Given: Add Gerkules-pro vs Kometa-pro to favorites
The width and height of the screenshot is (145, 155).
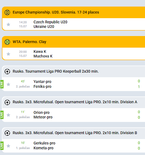Looking at the screenshot, I should (8, 146).
